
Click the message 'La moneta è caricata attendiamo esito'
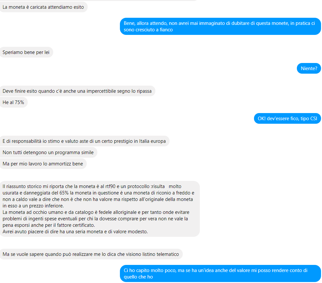point(43,7)
